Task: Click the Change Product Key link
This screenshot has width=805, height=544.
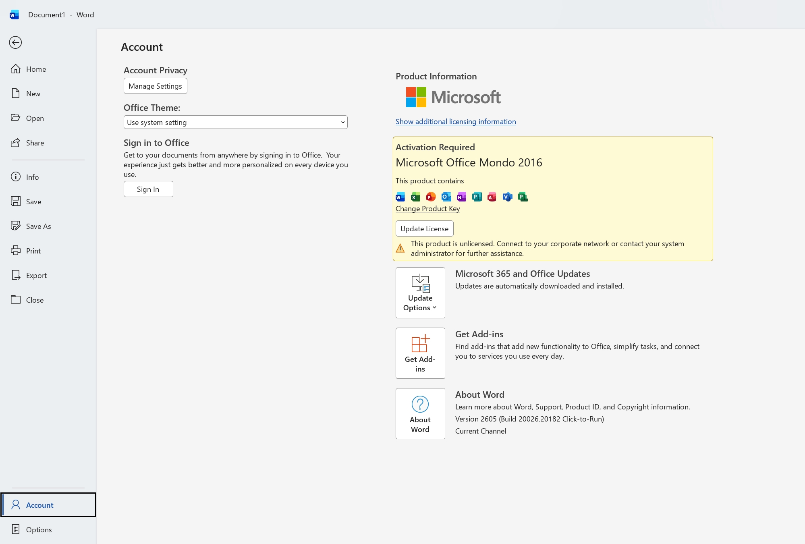Action: [427, 208]
